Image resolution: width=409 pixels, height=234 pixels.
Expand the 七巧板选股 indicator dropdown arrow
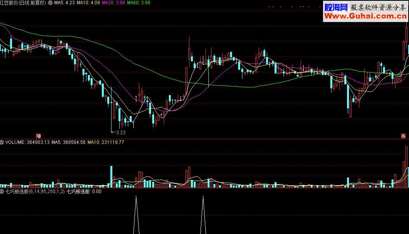(2, 191)
